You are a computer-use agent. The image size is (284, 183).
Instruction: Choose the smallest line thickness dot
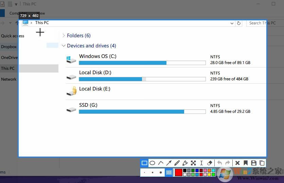pyautogui.click(x=144, y=172)
